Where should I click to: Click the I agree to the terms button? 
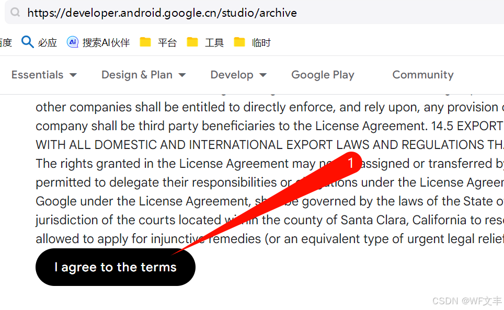tap(116, 267)
